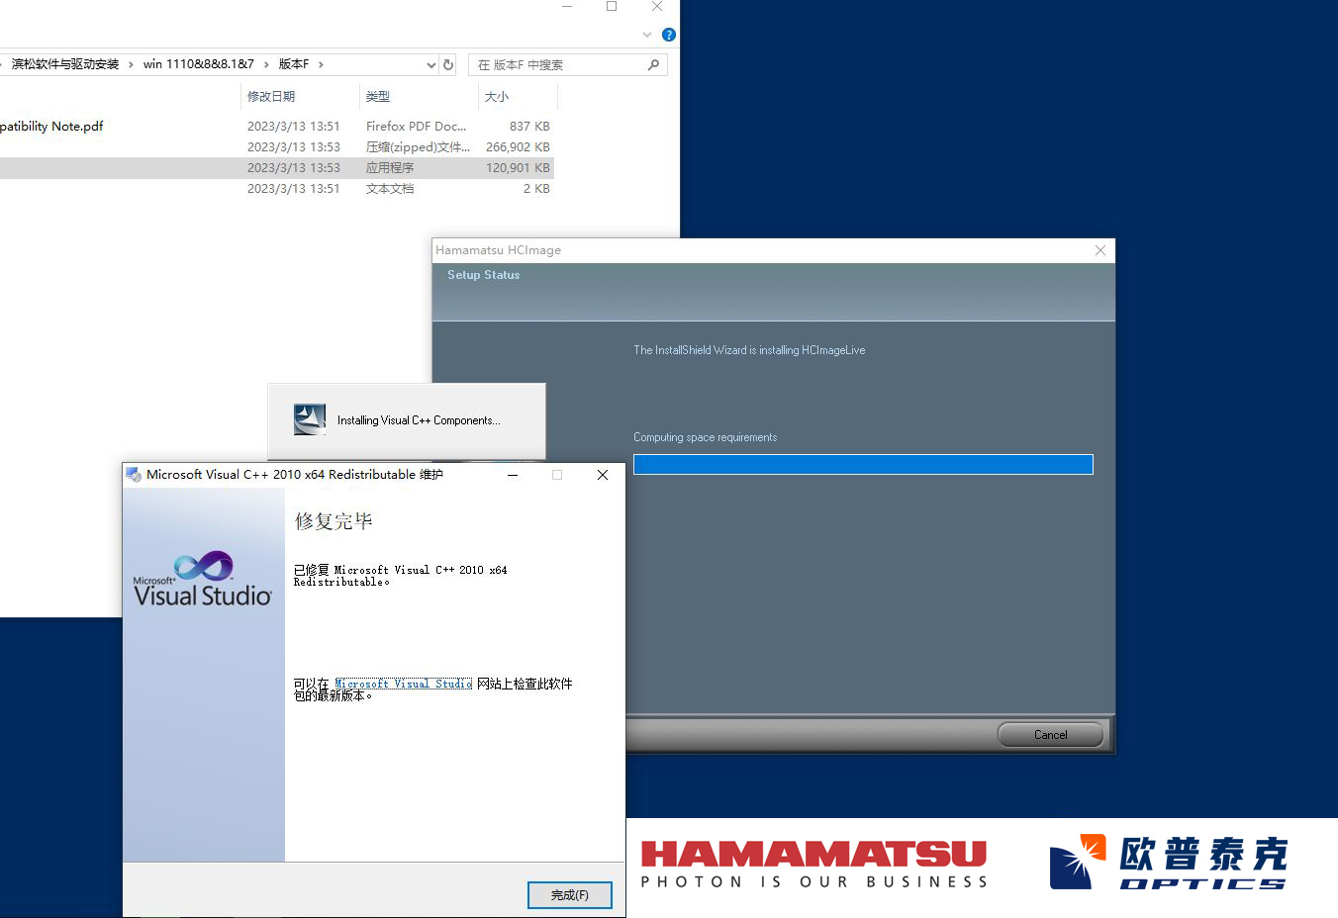Click the 欧普泰克 Optics logo
This screenshot has height=918, width=1338.
pos(1168,862)
